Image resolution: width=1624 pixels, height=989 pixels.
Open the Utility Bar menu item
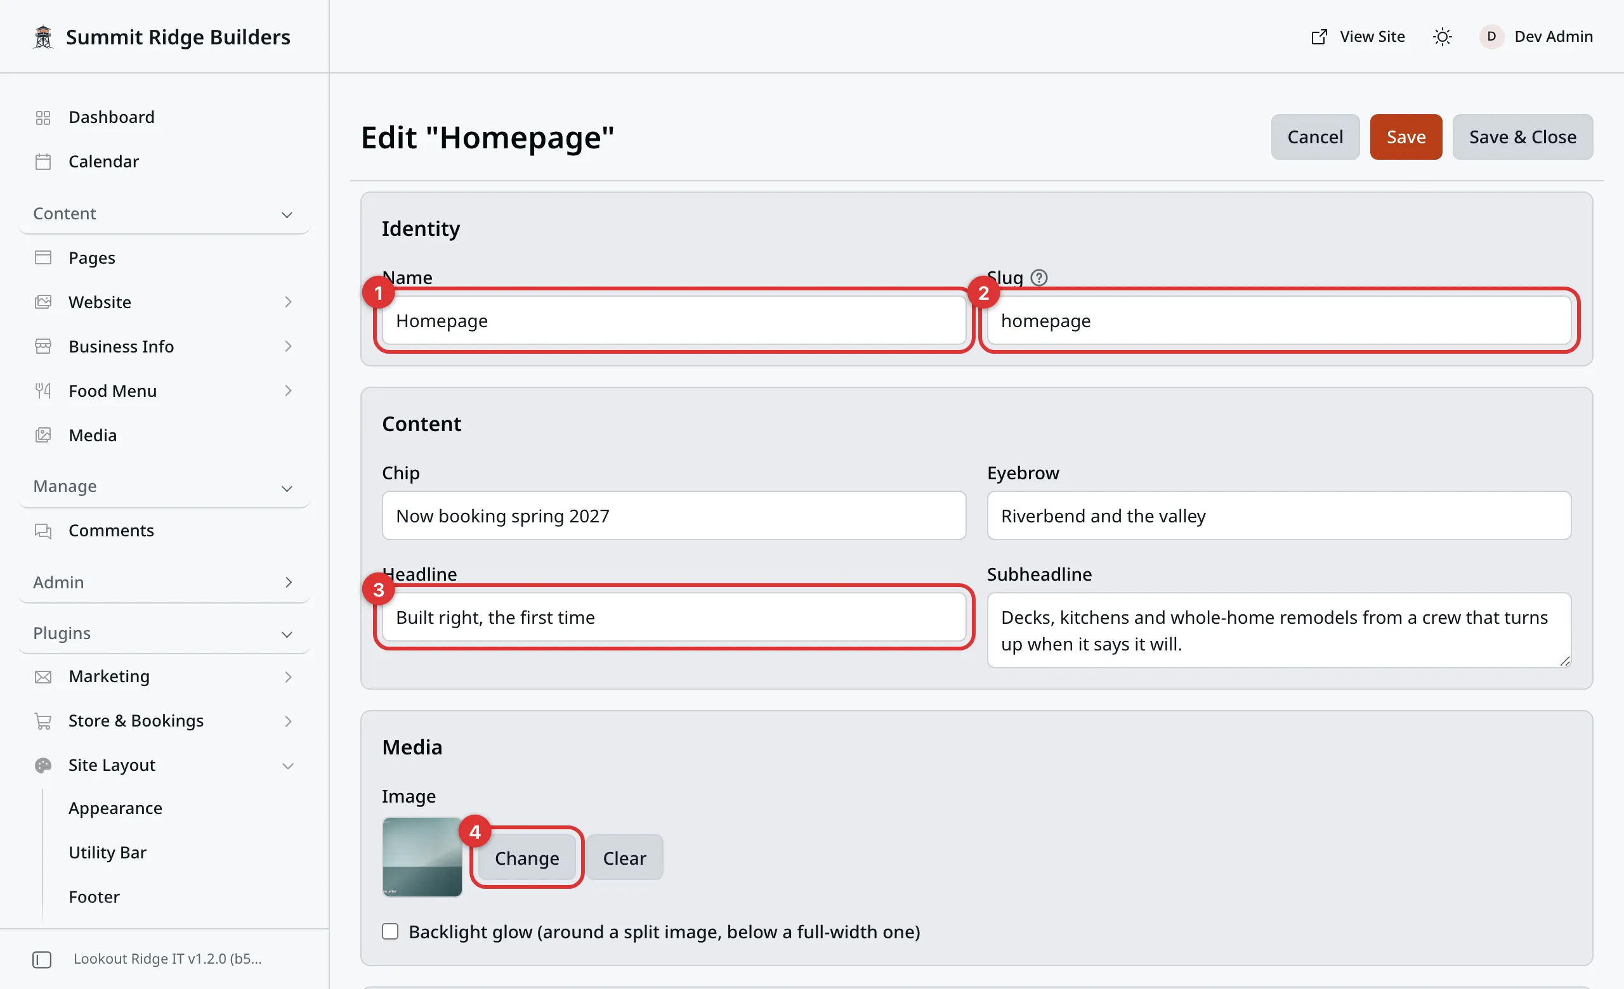coord(107,852)
